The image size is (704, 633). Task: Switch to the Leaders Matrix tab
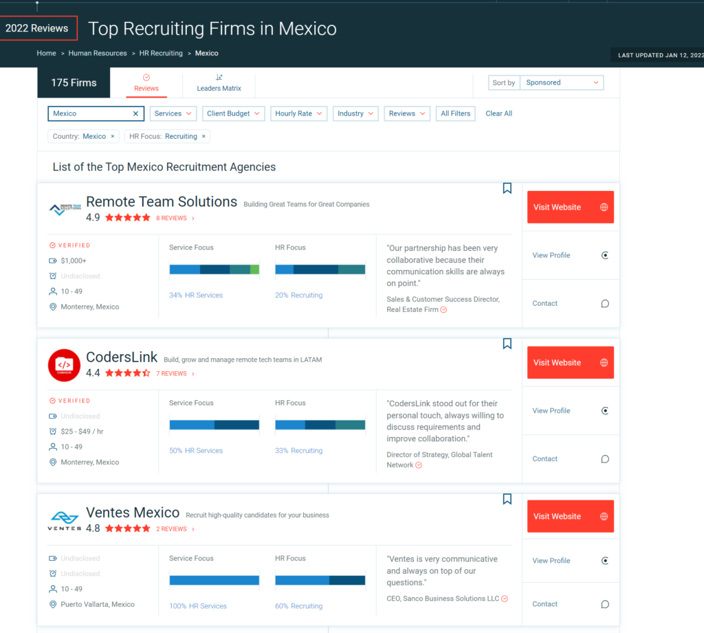(x=219, y=82)
